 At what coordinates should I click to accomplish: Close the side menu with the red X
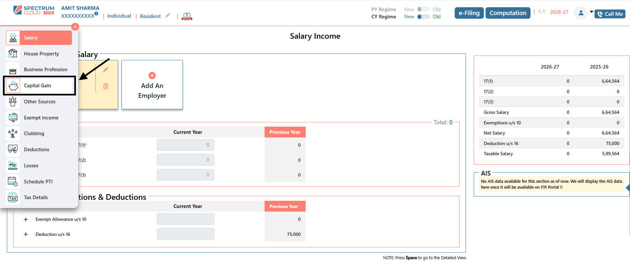pyautogui.click(x=75, y=27)
